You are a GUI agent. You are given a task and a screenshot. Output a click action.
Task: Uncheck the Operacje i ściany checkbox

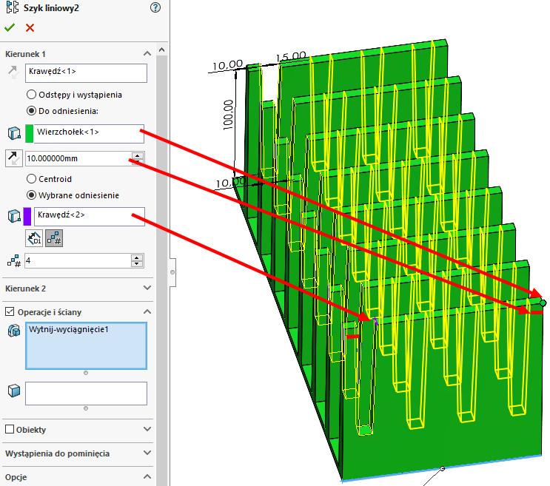coord(10,312)
